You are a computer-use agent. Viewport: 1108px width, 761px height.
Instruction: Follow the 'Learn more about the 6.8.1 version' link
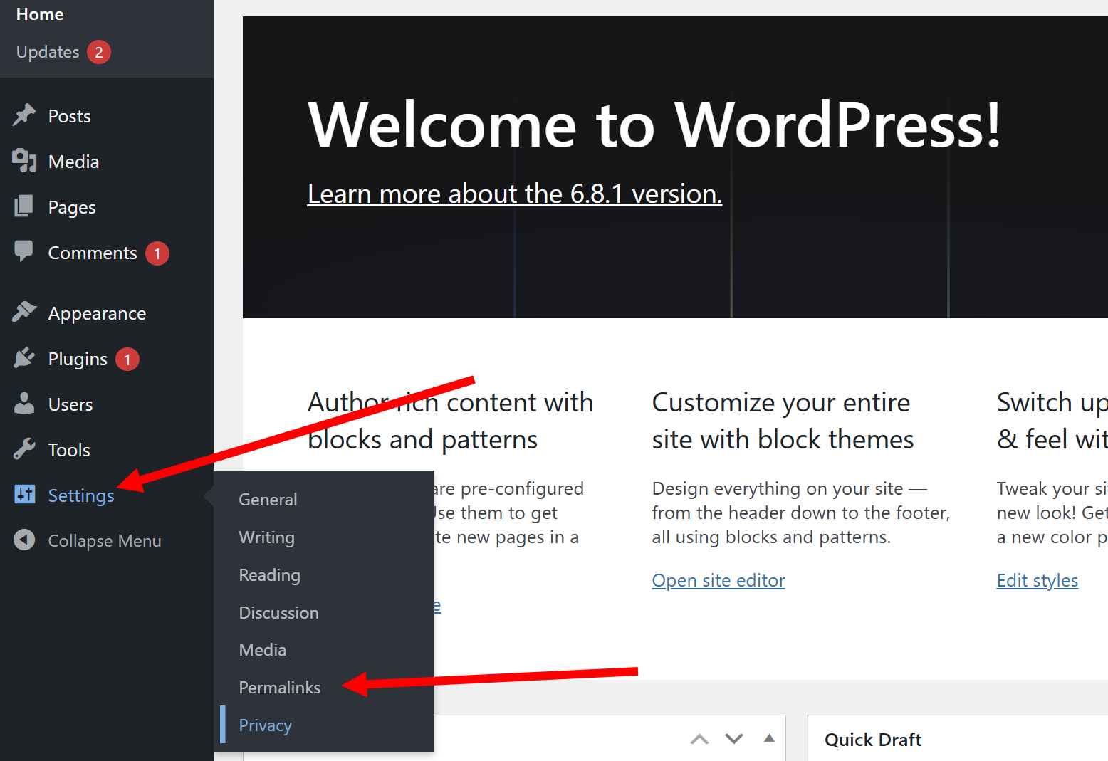coord(515,194)
